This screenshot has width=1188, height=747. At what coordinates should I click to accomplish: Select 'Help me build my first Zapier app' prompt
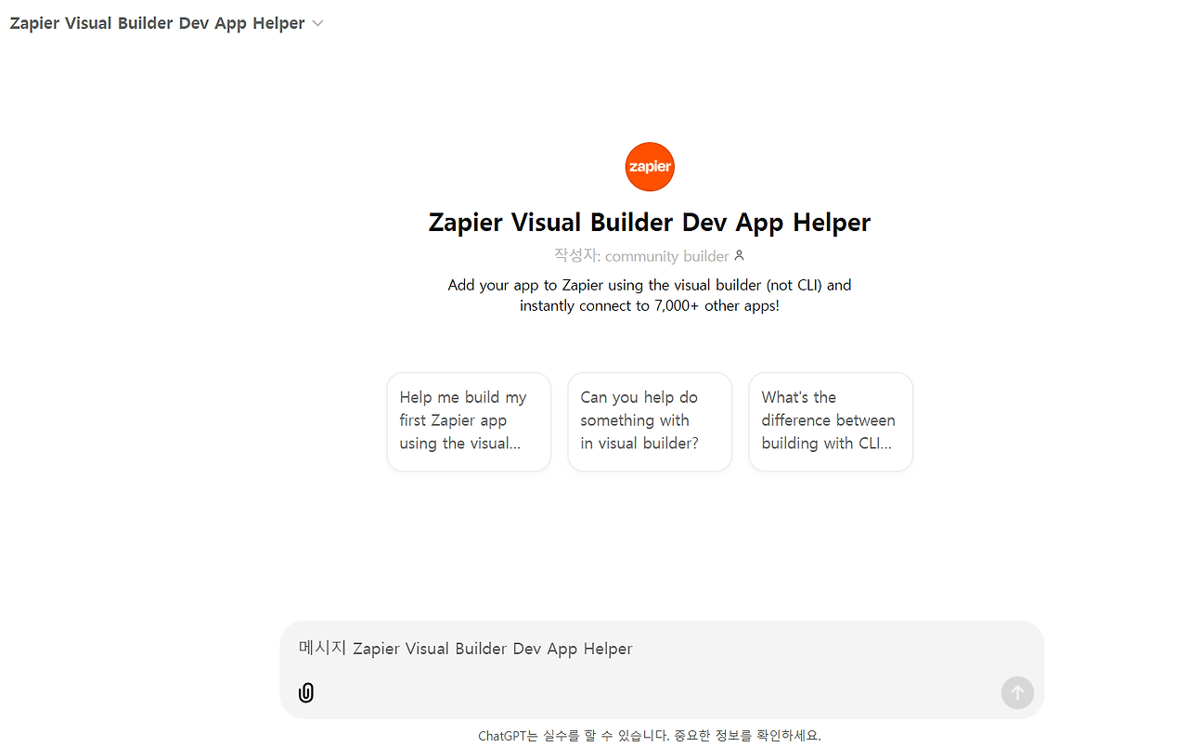click(469, 421)
